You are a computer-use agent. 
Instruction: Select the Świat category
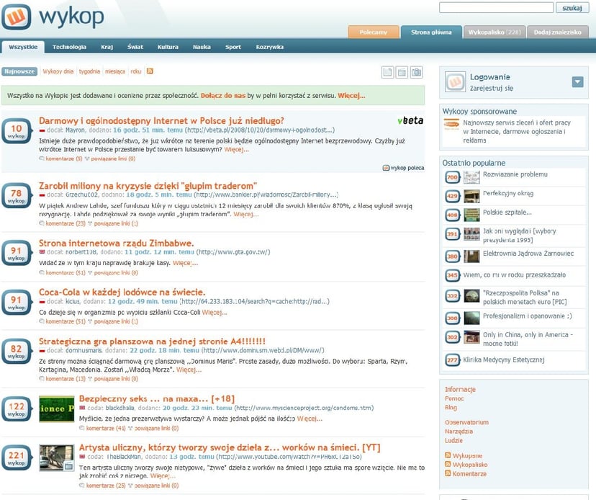click(x=135, y=47)
